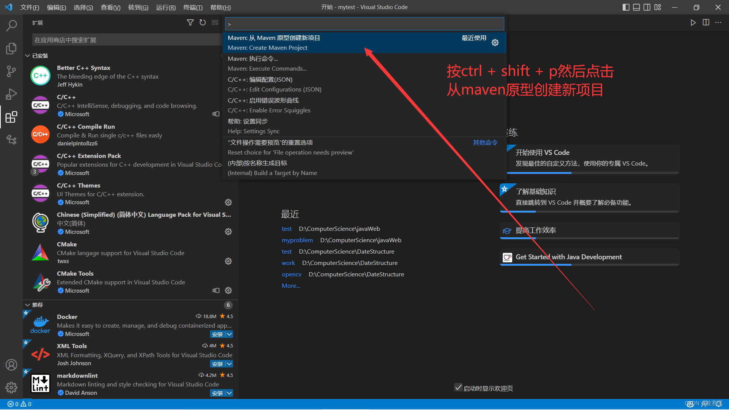Open 帮助(H) menu

pos(220,7)
